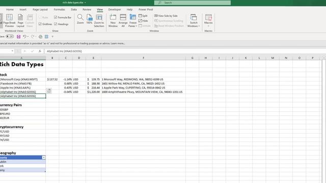Viewport: 326px width, 183px height.
Task: Select the 1 Apple Park Way address cell
Action: 144,87
